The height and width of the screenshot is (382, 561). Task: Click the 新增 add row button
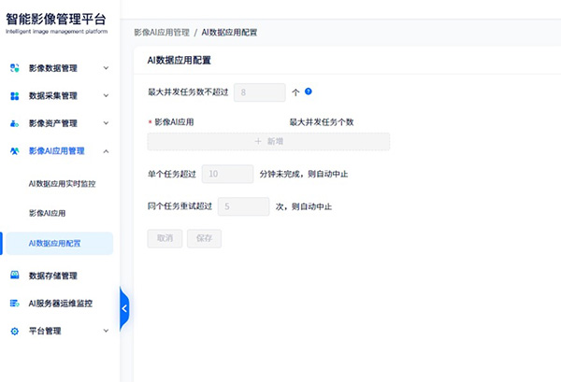268,141
